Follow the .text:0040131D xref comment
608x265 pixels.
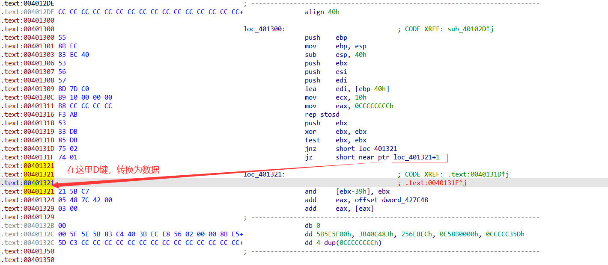(476, 174)
